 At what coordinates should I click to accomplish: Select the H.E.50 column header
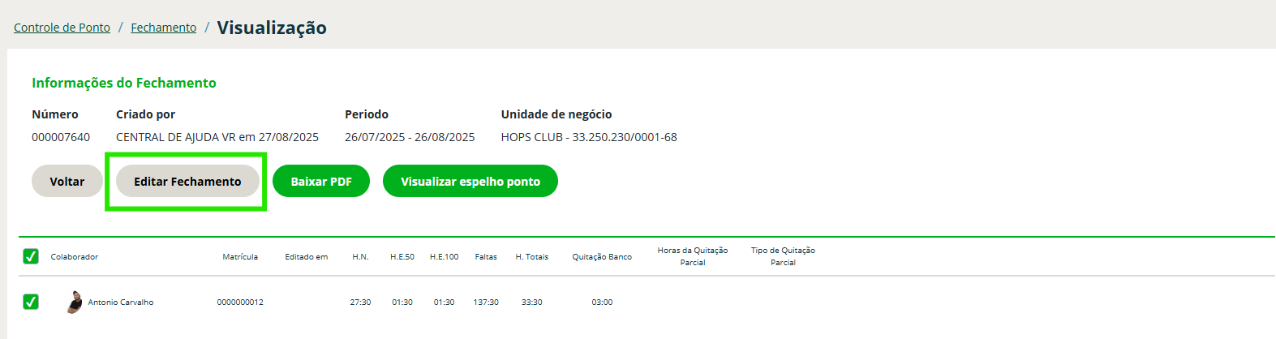(x=402, y=256)
